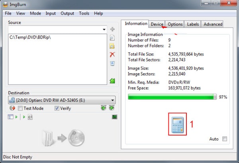Open the View menu
This screenshot has height=163, width=239.
tap(21, 14)
